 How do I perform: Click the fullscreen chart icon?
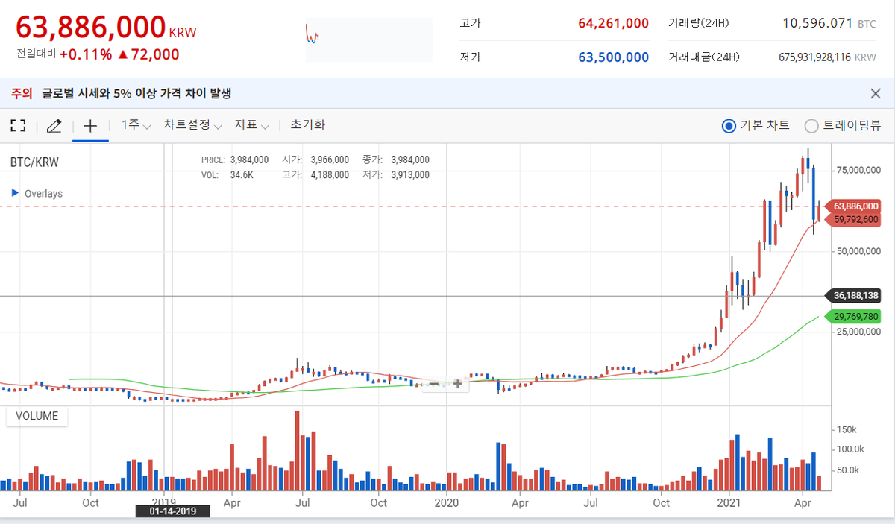(18, 125)
